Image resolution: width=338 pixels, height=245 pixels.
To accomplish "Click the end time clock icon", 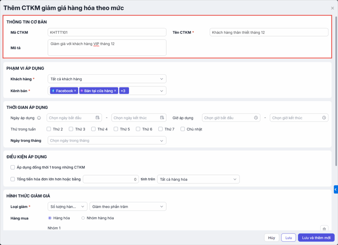I will point(324,118).
